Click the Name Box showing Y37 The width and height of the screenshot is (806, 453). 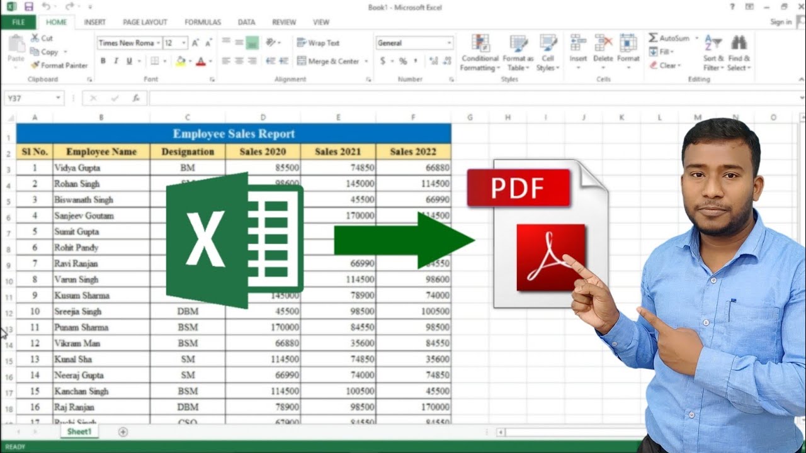coord(34,98)
